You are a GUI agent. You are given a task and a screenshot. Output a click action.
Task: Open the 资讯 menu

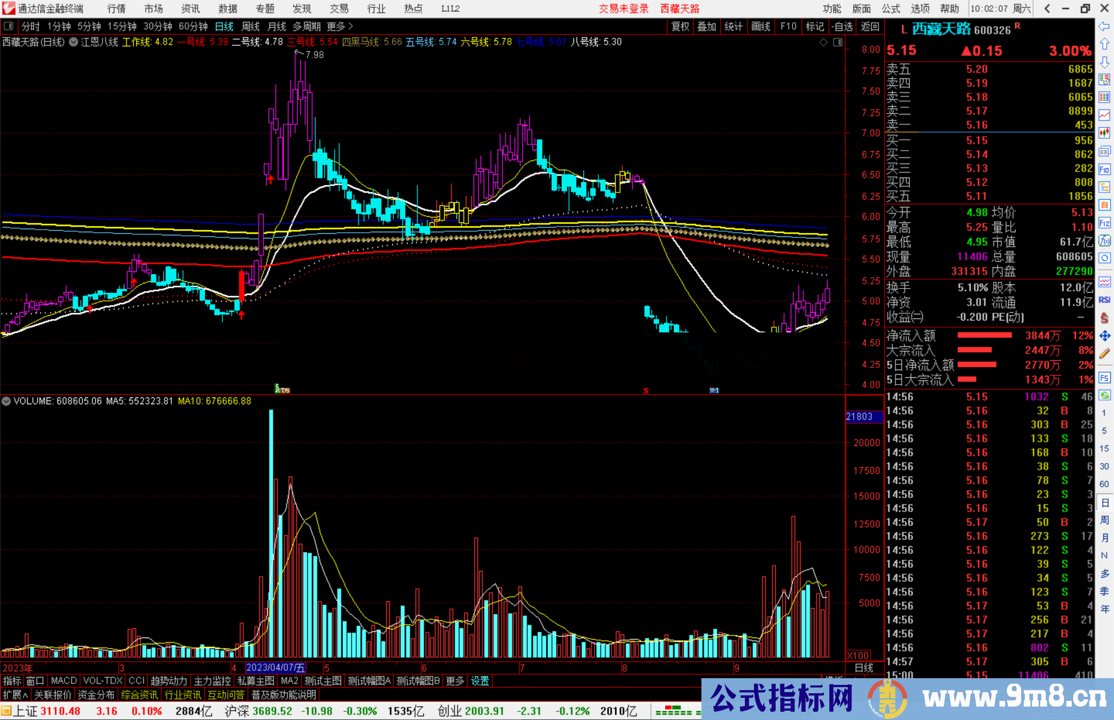[190, 8]
